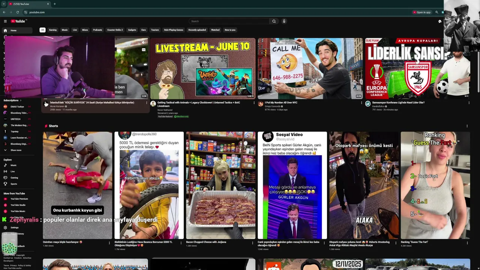Open menu for Ranking Guess The Fart short

coord(467,243)
